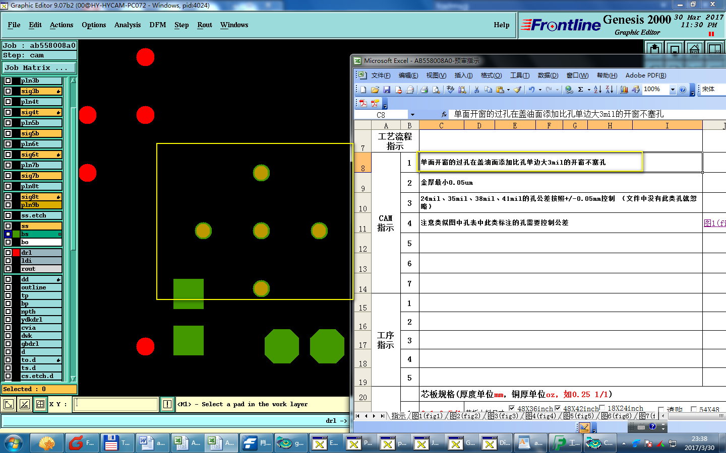The height and width of the screenshot is (453, 726).
Task: Click the Excel Spelling check icon
Action: (x=450, y=90)
